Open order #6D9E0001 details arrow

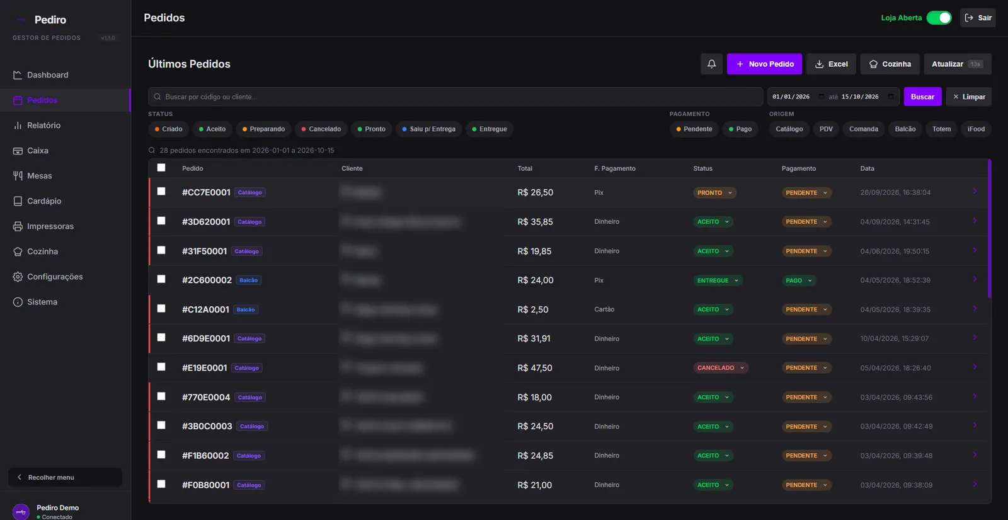[975, 337]
